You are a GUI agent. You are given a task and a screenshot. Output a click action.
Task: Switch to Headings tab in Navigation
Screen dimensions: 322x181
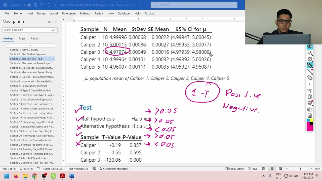click(x=8, y=38)
